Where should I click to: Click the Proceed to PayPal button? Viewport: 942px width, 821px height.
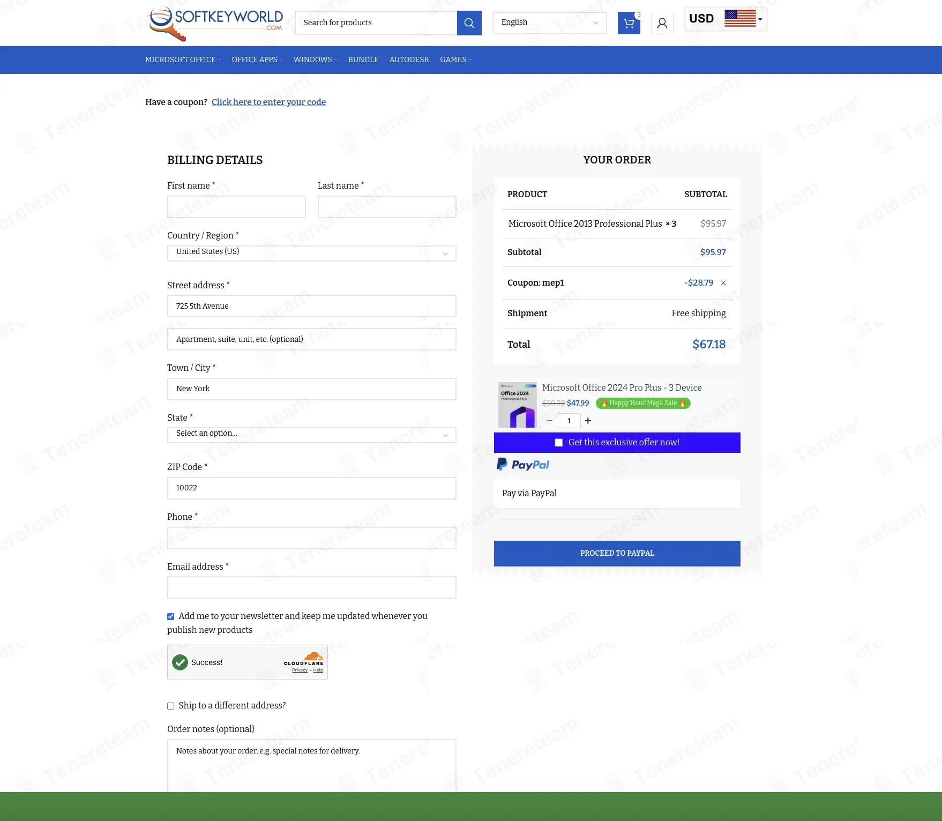[x=617, y=553]
